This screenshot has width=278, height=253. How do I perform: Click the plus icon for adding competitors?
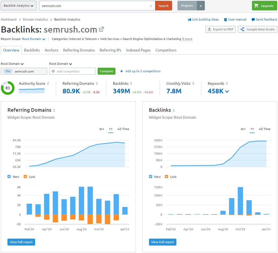tap(122, 71)
